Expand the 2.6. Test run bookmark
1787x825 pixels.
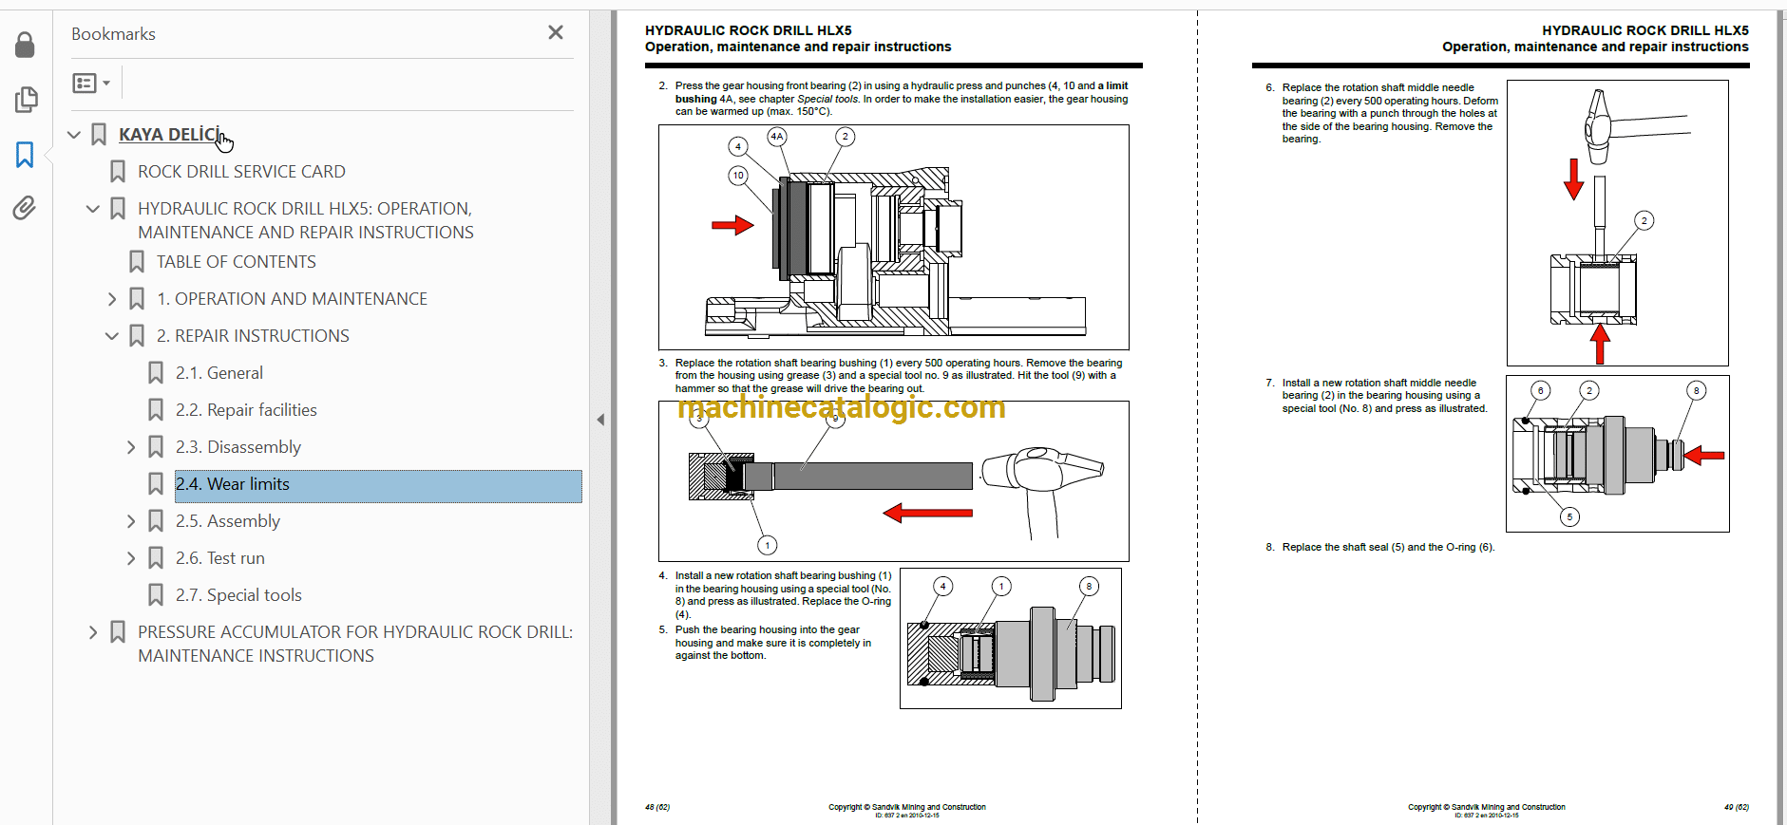[x=131, y=558]
